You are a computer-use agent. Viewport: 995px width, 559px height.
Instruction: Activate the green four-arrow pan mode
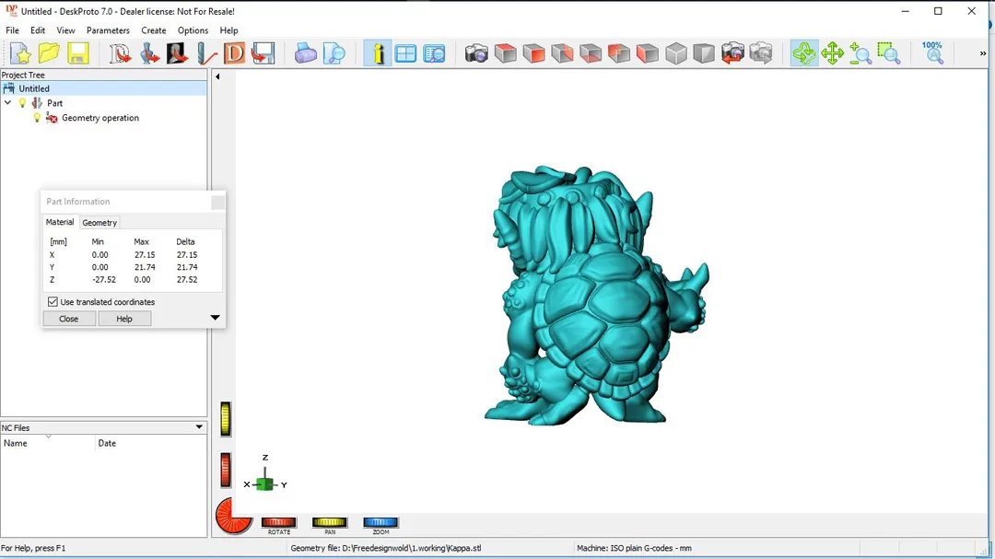click(832, 53)
